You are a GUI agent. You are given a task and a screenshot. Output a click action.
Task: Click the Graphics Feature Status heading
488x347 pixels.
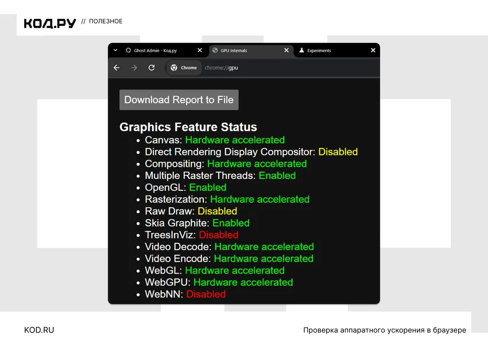point(188,127)
